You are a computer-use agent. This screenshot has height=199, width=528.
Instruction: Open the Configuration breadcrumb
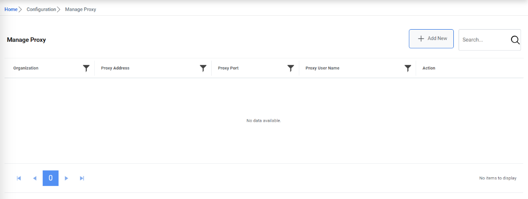click(x=41, y=9)
